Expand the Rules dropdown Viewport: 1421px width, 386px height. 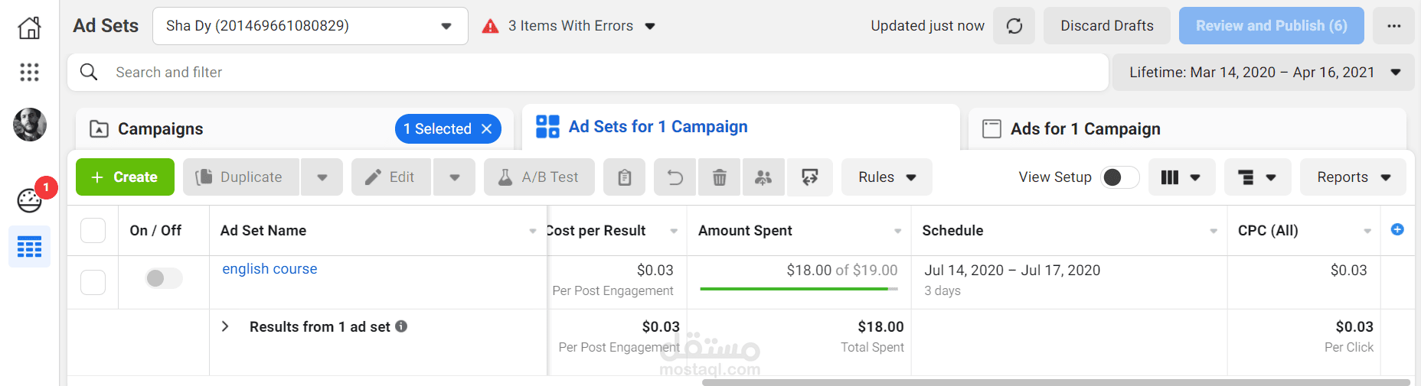pos(887,177)
